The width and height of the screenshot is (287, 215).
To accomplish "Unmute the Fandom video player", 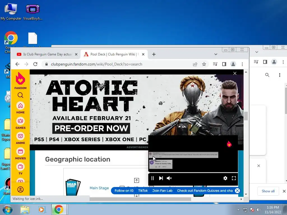I will 169,178.
